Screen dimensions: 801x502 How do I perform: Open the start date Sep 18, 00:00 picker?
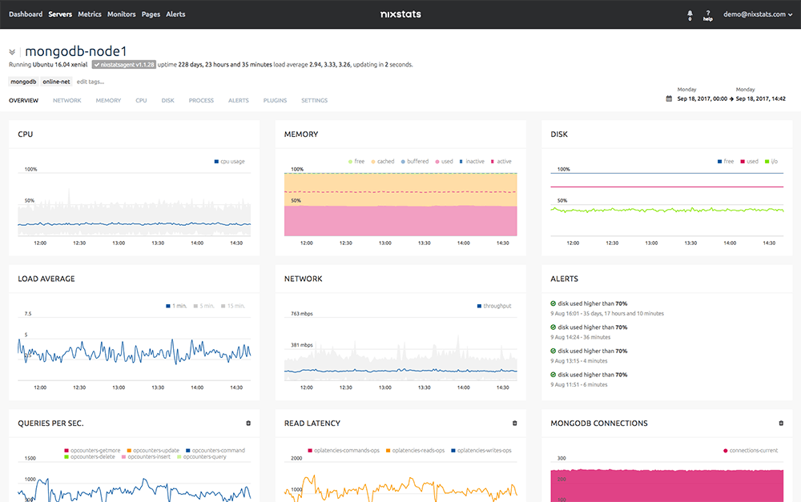[702, 99]
